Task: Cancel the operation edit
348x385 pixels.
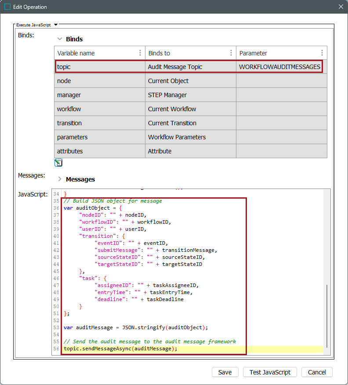Action: (x=317, y=372)
